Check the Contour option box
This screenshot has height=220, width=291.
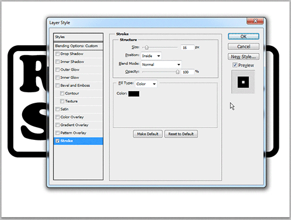[x=62, y=93]
